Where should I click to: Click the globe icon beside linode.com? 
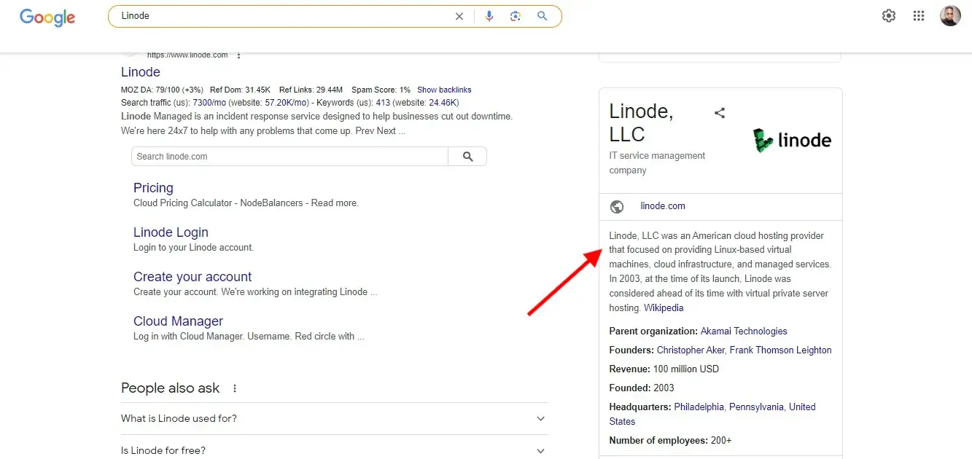(617, 207)
